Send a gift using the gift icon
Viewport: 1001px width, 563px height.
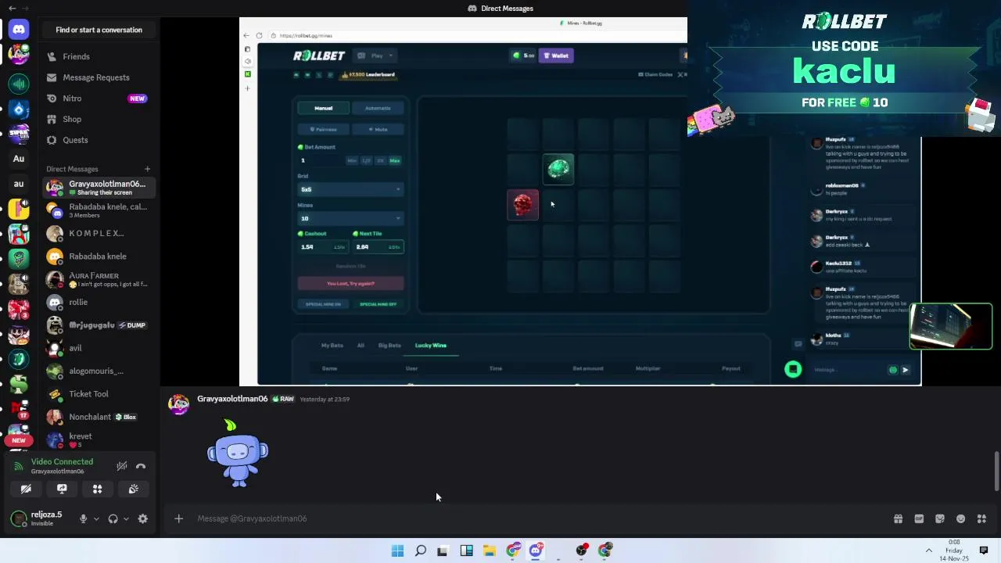tap(898, 518)
